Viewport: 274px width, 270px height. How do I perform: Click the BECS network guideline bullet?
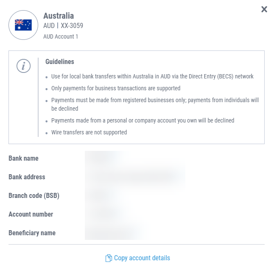coord(152,76)
